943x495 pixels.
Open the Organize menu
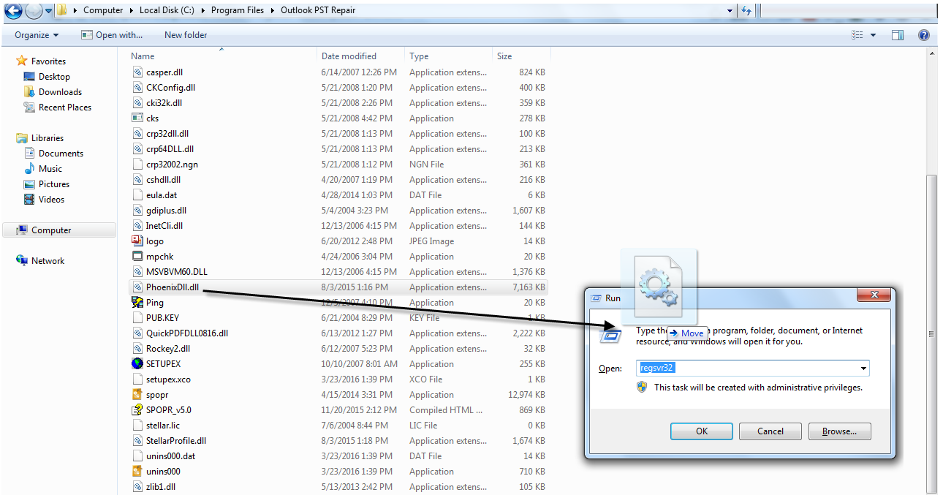click(x=37, y=35)
